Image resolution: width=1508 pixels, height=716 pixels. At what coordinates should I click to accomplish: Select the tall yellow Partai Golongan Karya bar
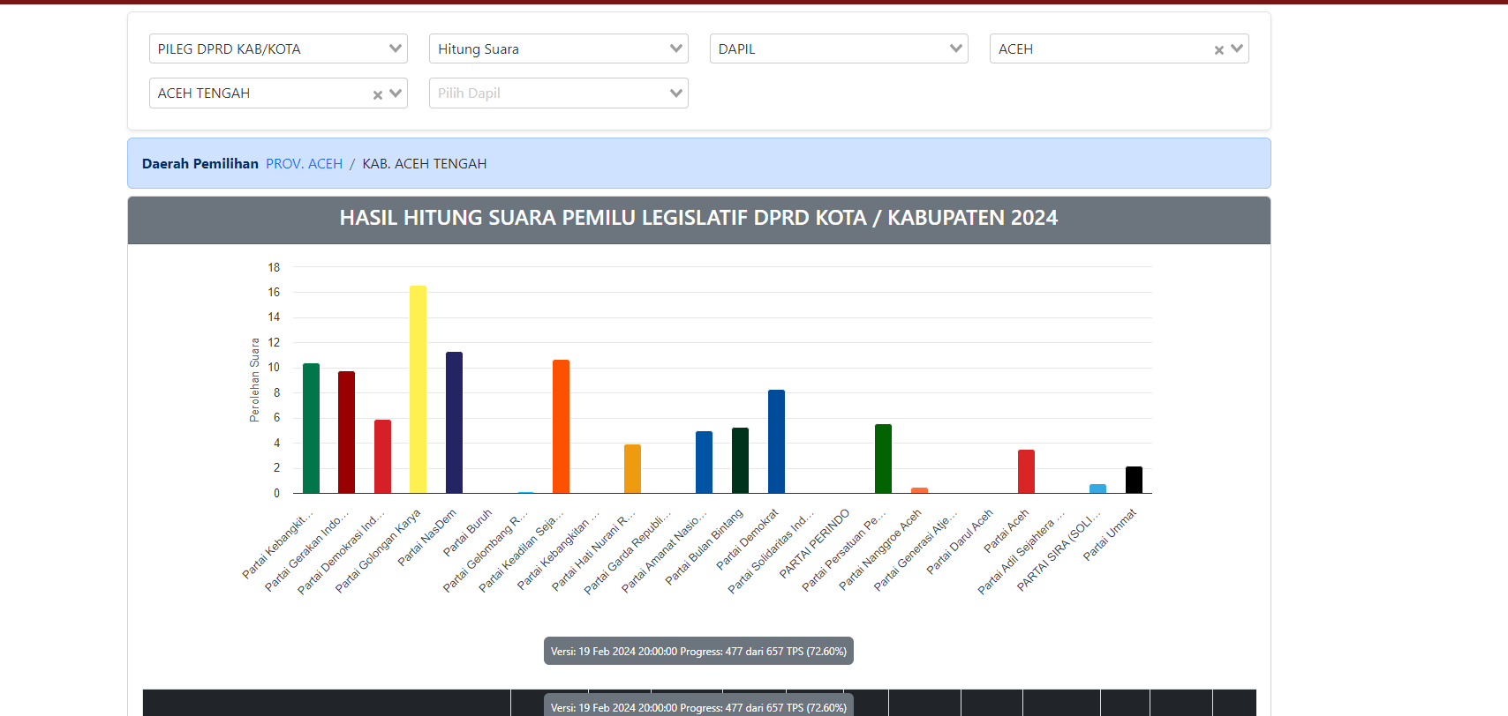[x=418, y=389]
